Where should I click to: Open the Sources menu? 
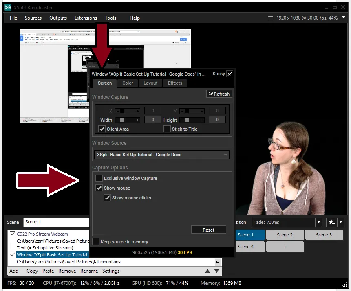(33, 18)
